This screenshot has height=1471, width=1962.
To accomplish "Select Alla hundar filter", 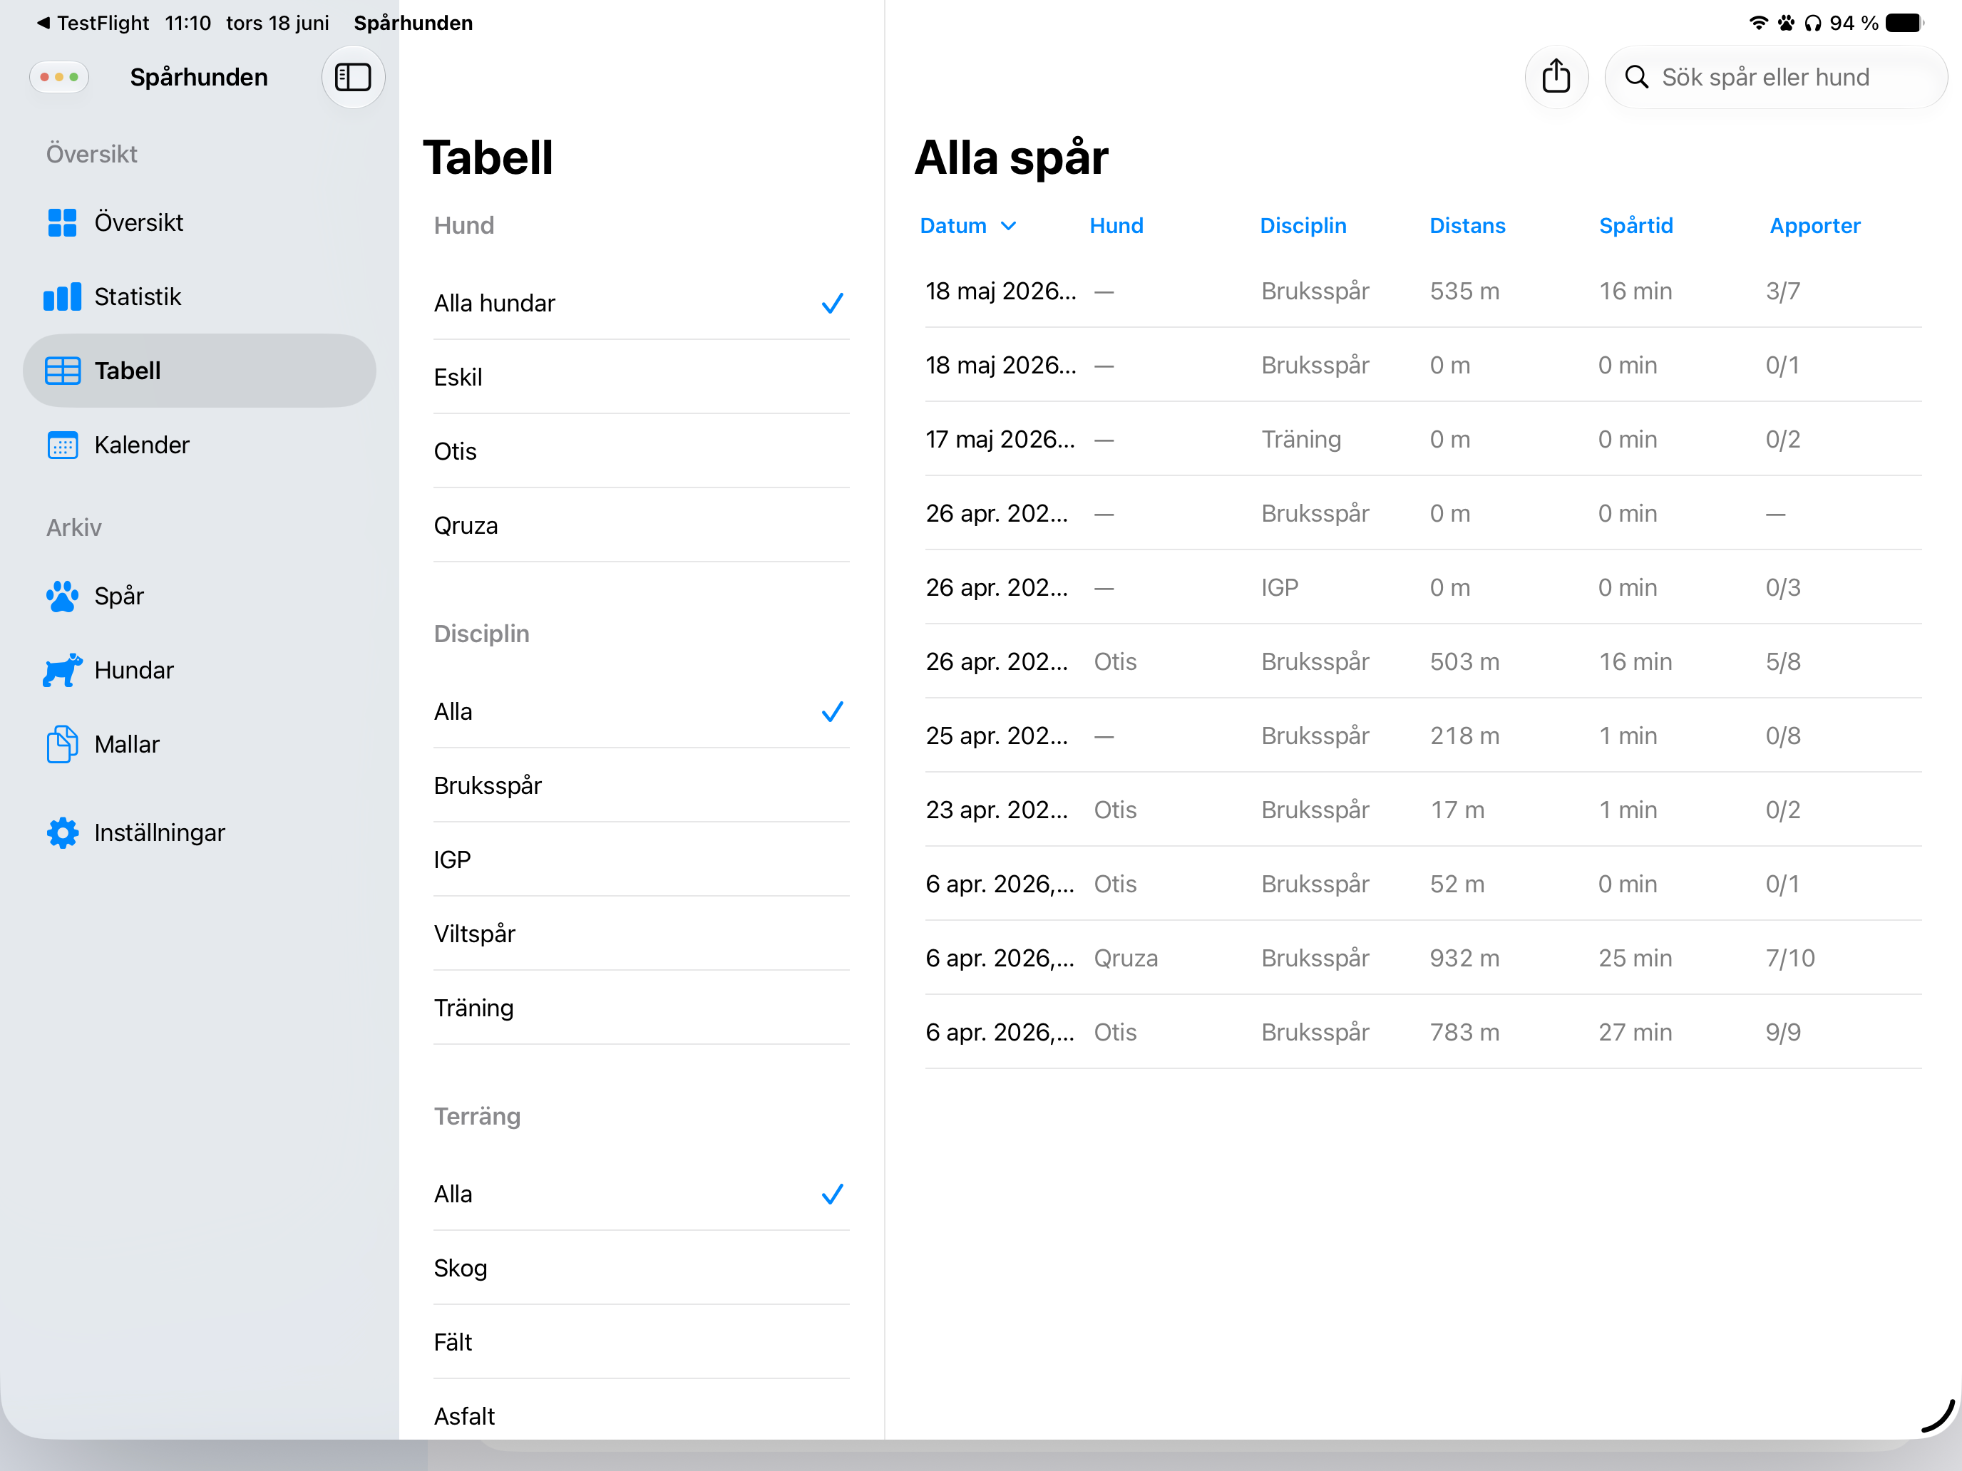I will coord(640,303).
